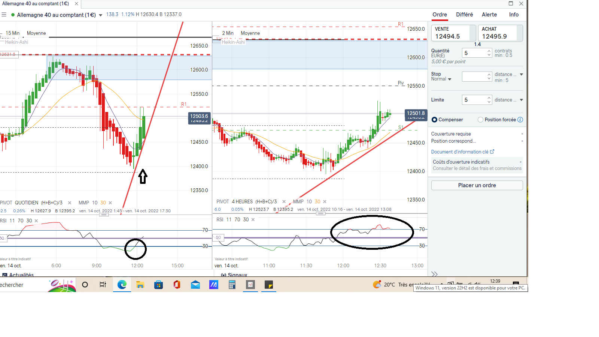The image size is (599, 337).
Task: Open PIVOT QUOTIDIEN indicator settings
Action: click(x=31, y=203)
